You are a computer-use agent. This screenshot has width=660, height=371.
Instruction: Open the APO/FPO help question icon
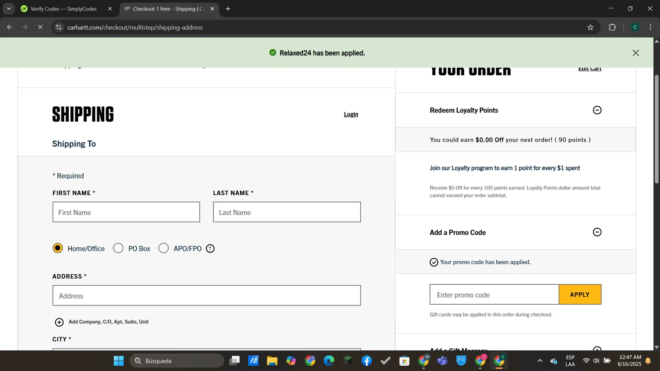tap(210, 249)
